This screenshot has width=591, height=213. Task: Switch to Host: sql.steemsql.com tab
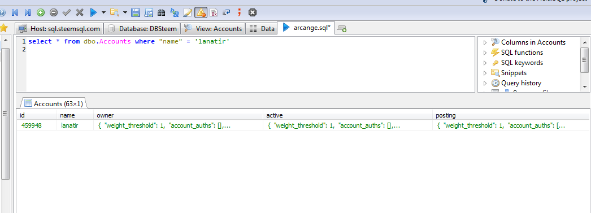coord(59,28)
